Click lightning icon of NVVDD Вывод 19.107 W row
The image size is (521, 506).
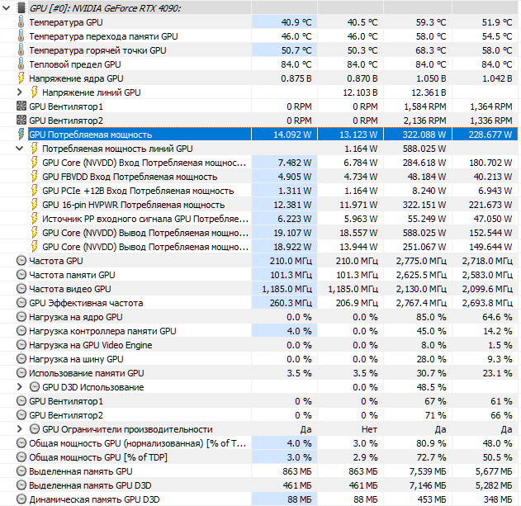point(34,233)
